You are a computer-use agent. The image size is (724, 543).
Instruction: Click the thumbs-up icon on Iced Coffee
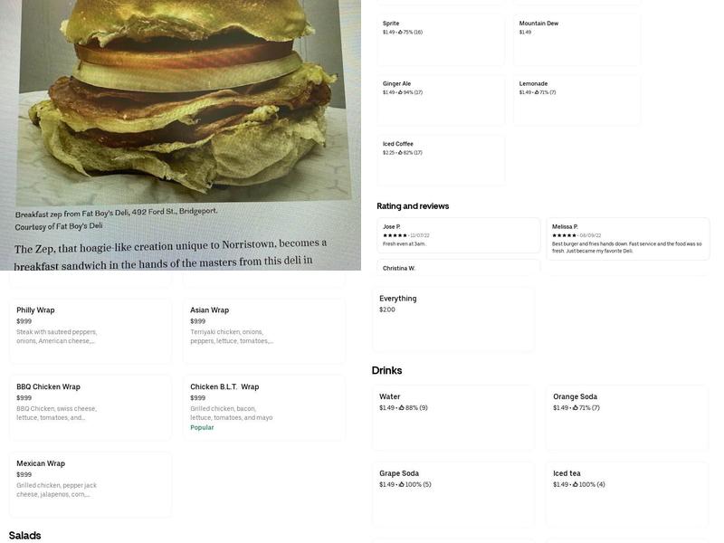click(400, 152)
